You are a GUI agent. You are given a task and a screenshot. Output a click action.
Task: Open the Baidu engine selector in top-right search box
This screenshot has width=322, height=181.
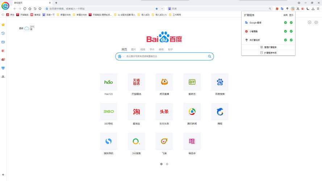(170, 9)
